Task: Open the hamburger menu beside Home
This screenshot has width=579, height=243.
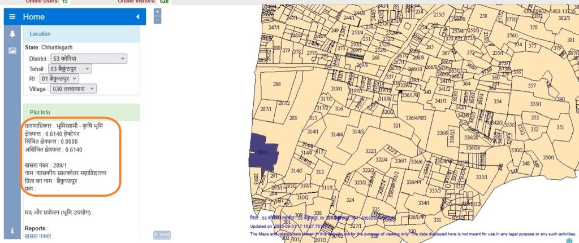Action: click(12, 17)
